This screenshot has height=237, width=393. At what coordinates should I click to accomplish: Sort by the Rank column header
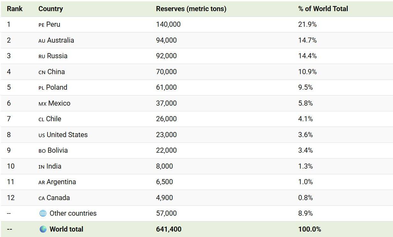[x=15, y=9]
